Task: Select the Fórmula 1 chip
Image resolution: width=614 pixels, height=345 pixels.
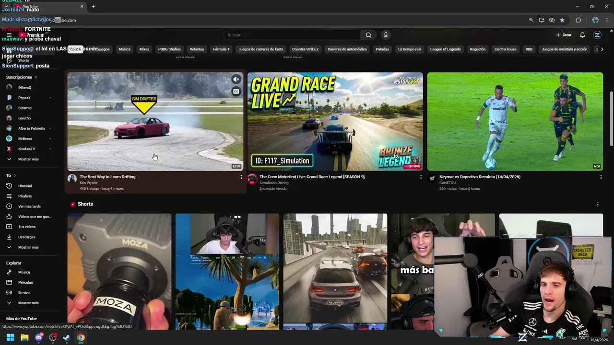Action: (221, 49)
